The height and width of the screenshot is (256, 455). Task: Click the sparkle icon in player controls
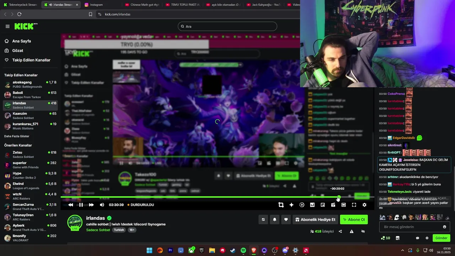[x=291, y=205]
